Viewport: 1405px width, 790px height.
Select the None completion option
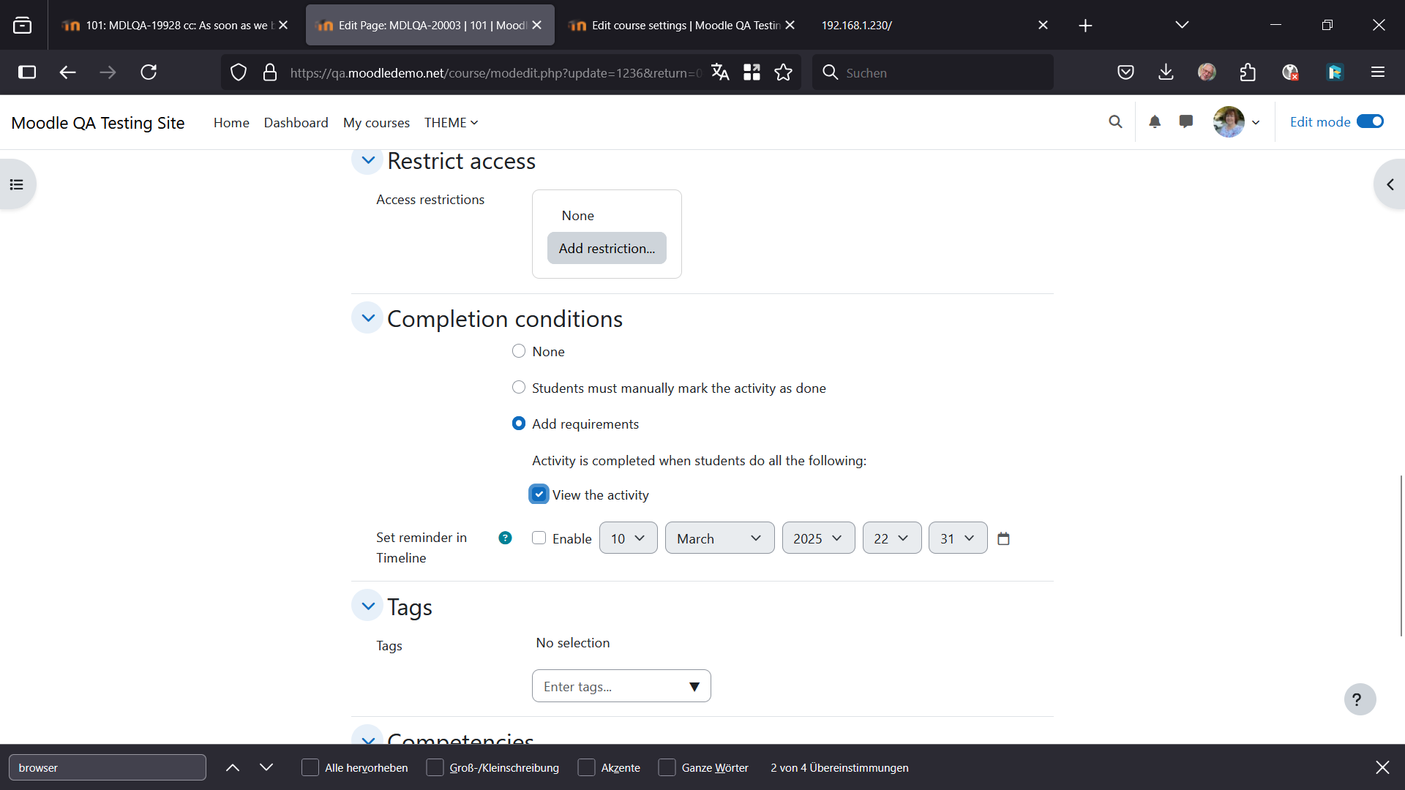click(519, 351)
